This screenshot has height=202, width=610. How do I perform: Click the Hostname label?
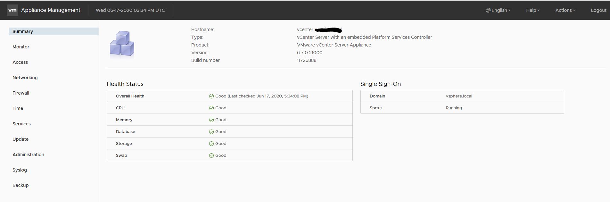(x=202, y=29)
